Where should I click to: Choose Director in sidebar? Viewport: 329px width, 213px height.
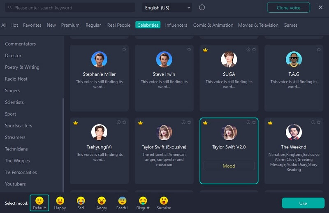pos(13,56)
